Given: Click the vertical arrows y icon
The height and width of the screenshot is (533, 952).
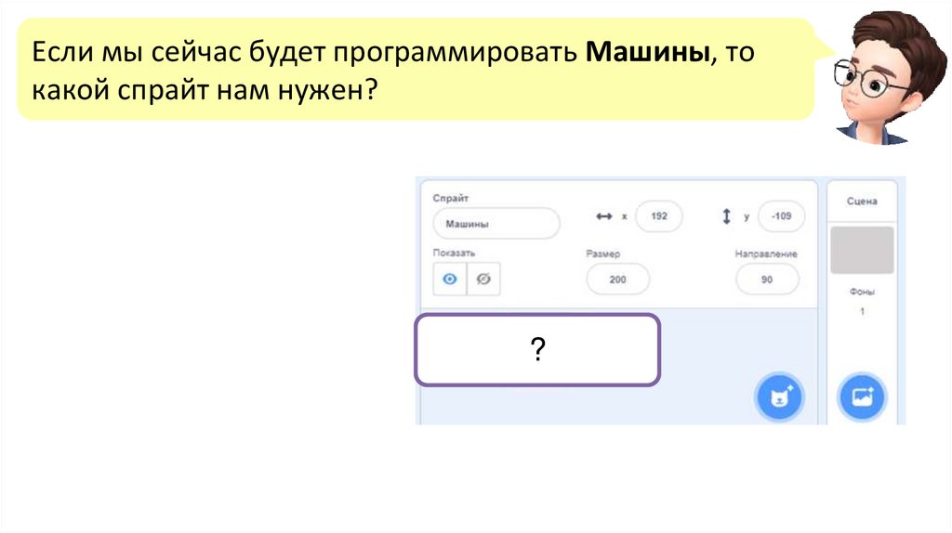Looking at the screenshot, I should [x=727, y=216].
